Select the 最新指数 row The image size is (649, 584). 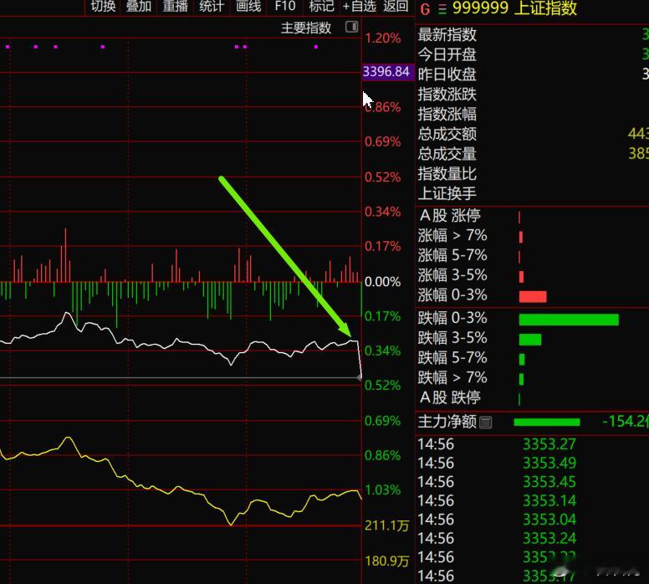532,34
